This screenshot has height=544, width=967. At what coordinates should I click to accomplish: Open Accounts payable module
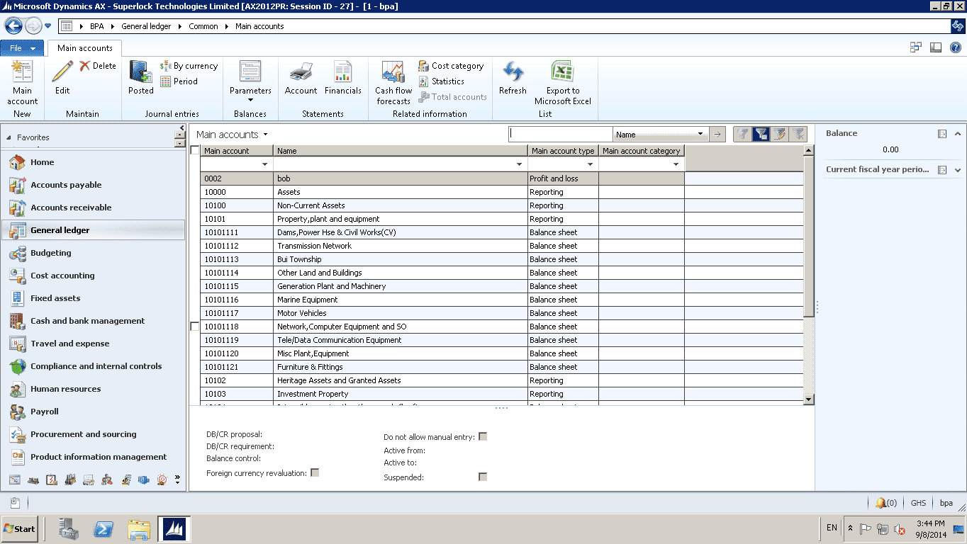66,185
